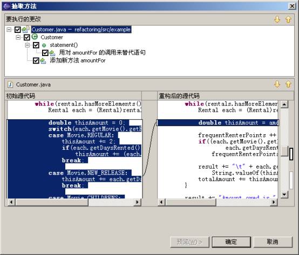Select the Customer.java - refactoring/src/example item
The height and width of the screenshot is (255, 299).
[x=81, y=30]
